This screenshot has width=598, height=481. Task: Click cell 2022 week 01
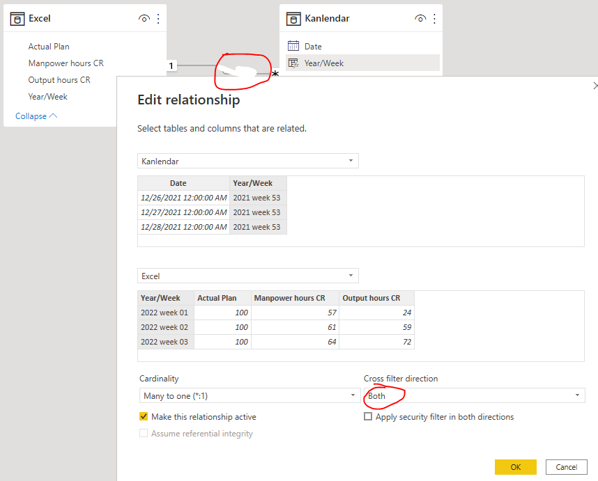pyautogui.click(x=166, y=313)
